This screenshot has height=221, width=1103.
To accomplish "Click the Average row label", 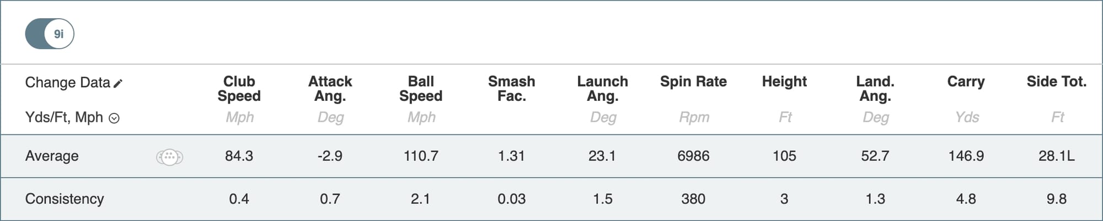I will click(52, 156).
